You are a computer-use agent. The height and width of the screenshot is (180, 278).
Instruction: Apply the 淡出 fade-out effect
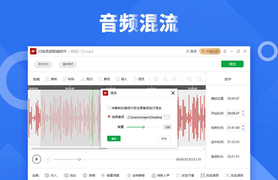[x=70, y=175]
